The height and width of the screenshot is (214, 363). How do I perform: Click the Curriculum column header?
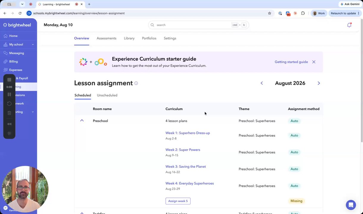pos(174,109)
